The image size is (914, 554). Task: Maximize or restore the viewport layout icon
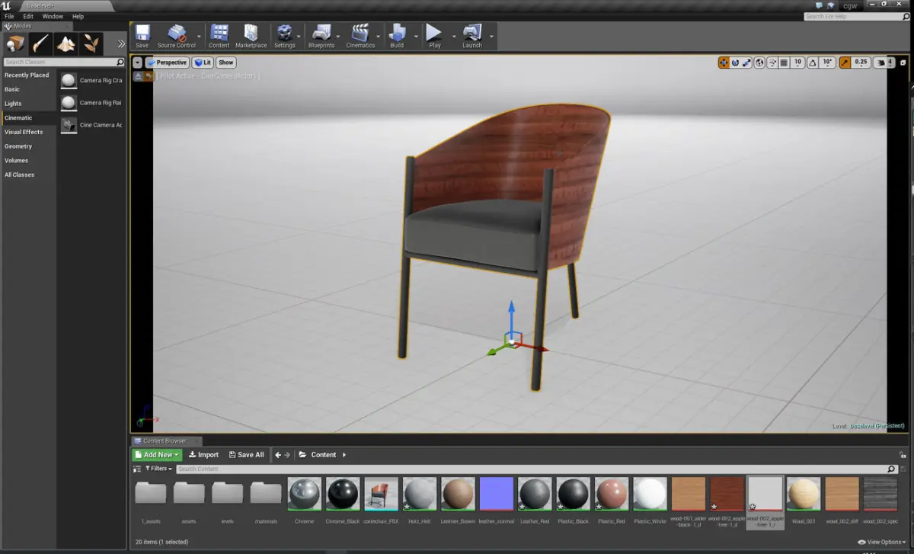[x=903, y=62]
